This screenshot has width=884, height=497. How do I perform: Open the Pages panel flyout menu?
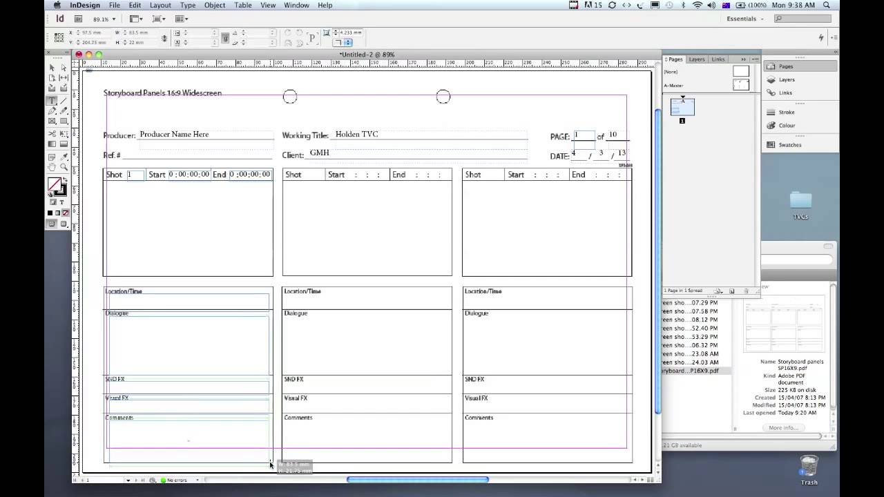pos(756,59)
